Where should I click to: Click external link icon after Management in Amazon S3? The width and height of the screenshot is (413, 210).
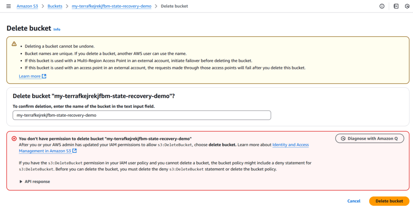75,151
